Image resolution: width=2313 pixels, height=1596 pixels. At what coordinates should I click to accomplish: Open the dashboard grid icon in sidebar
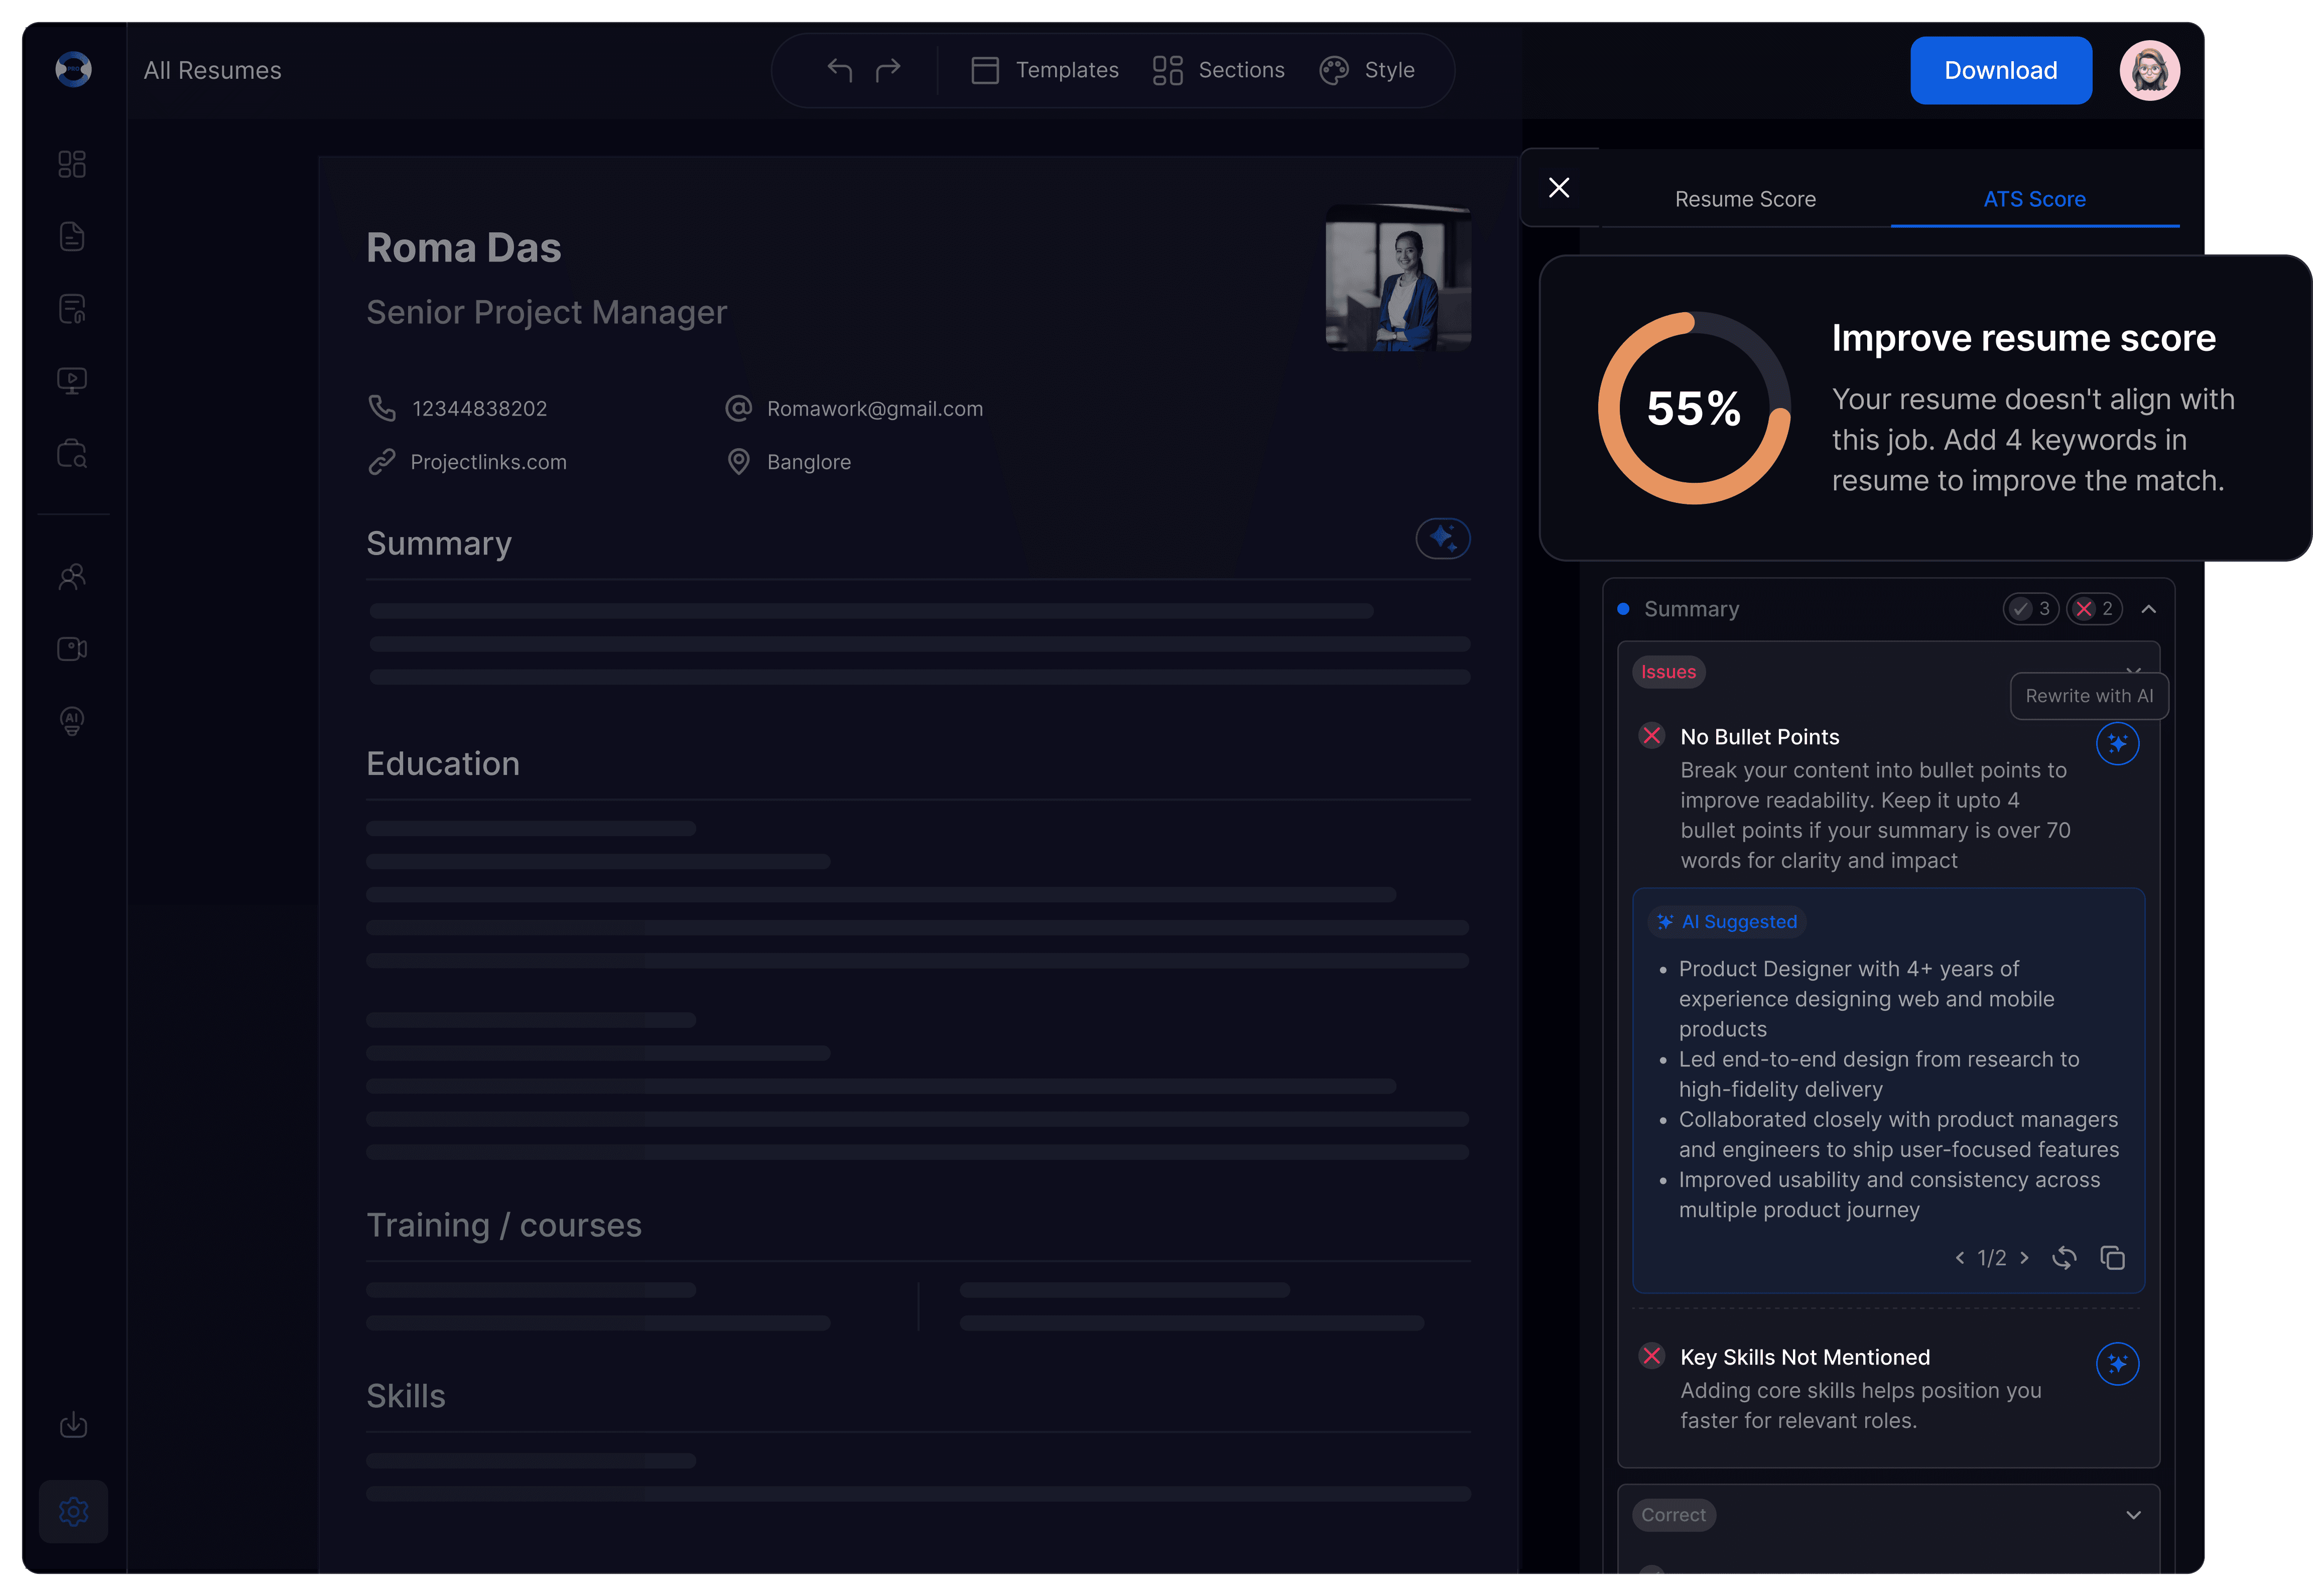pos(72,164)
